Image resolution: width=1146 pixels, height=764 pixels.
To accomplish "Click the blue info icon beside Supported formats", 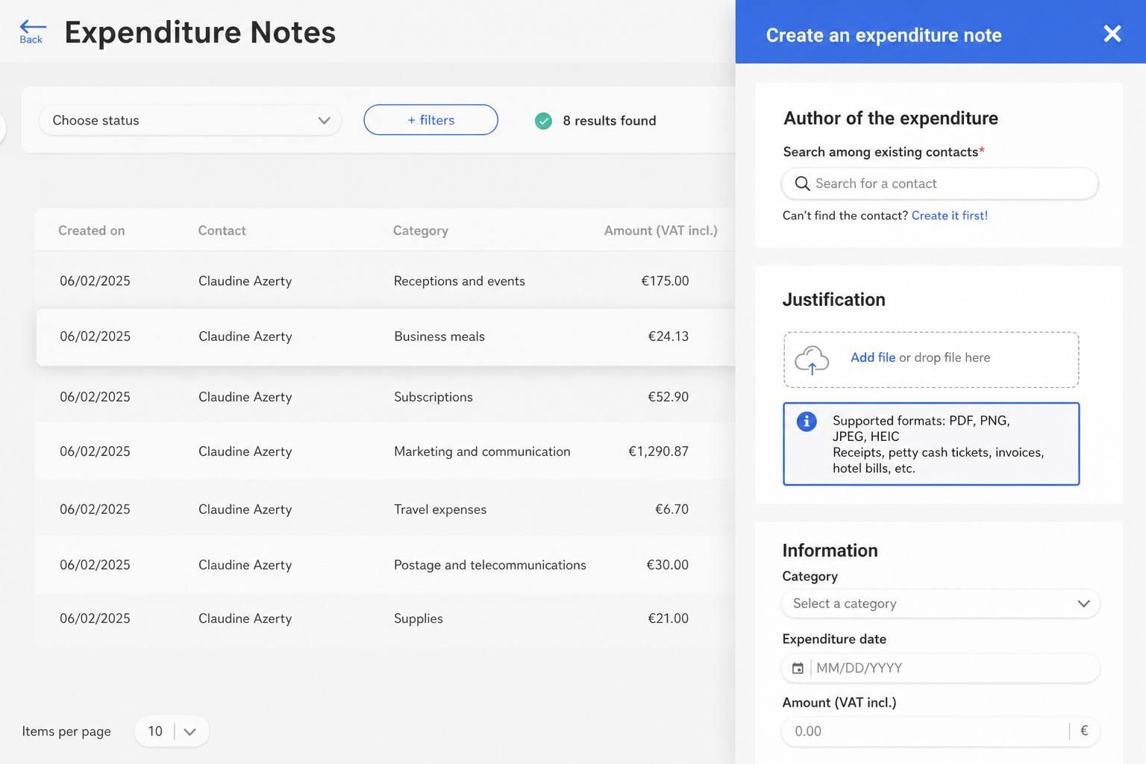I will click(807, 422).
